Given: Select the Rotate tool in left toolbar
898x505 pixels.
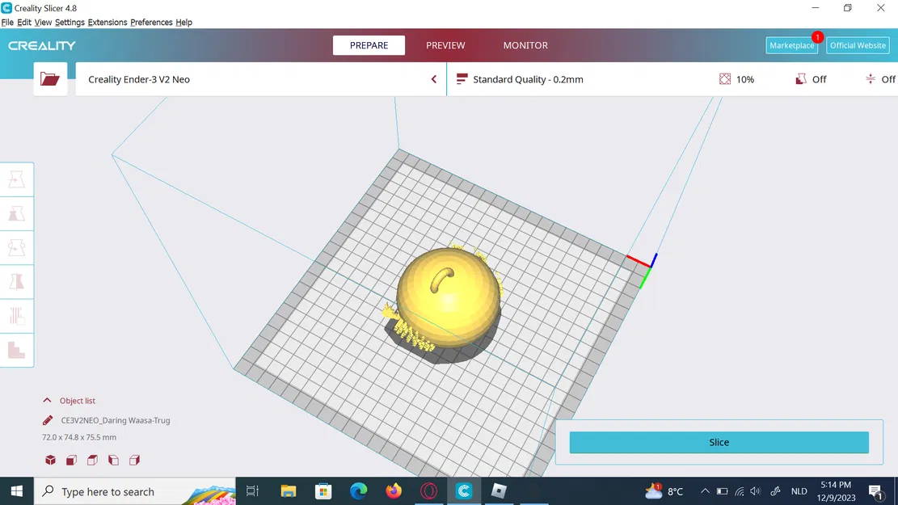Looking at the screenshot, I should 17,248.
